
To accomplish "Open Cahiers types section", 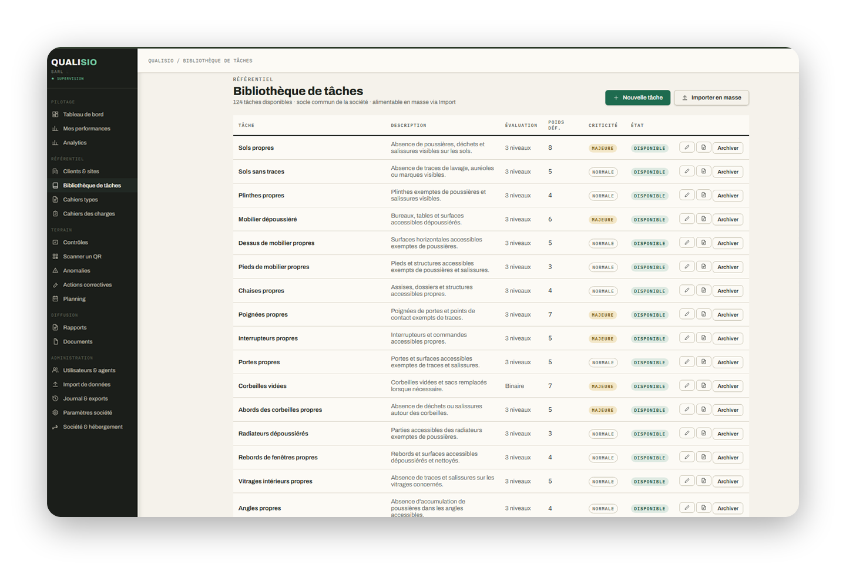I will (80, 200).
